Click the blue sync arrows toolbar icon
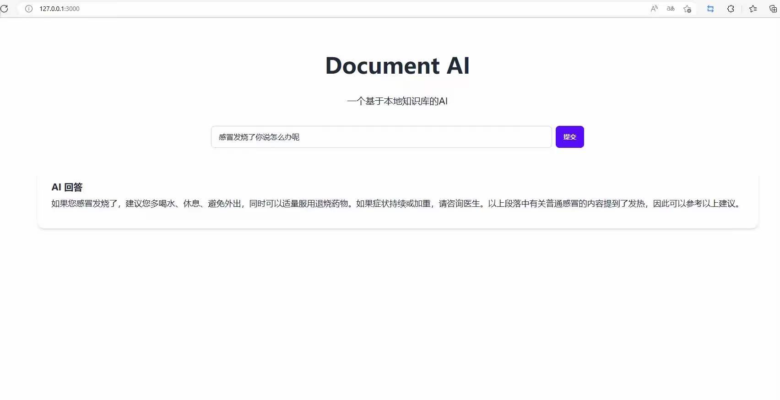 point(710,9)
